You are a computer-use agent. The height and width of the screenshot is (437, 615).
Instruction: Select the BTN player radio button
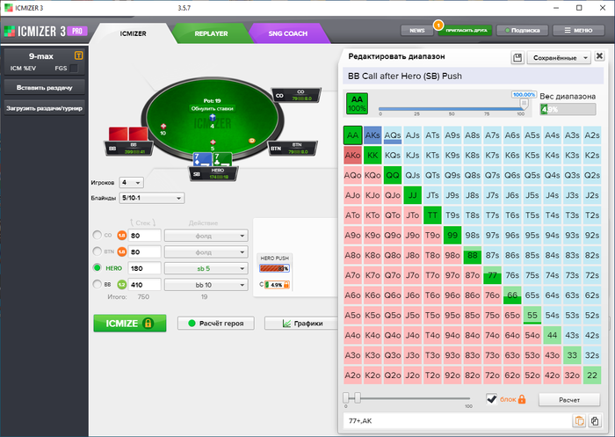click(97, 251)
